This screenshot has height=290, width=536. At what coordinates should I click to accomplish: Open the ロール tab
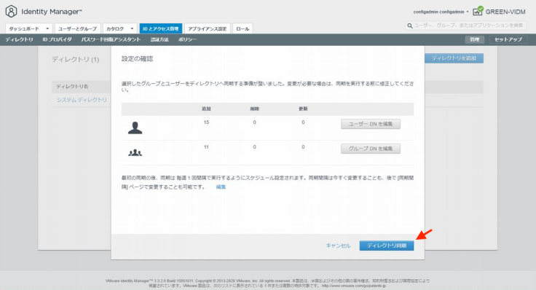(243, 28)
